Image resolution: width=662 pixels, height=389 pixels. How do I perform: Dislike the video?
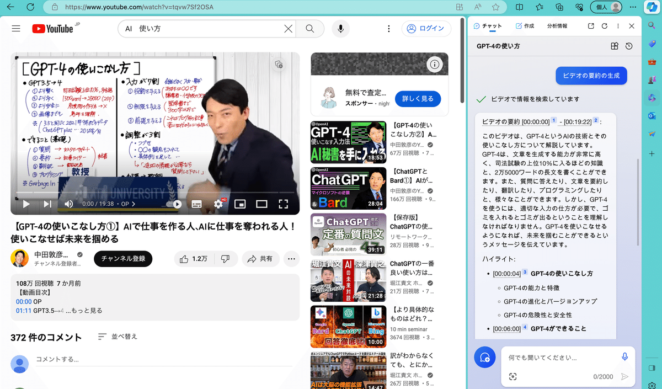pyautogui.click(x=225, y=259)
